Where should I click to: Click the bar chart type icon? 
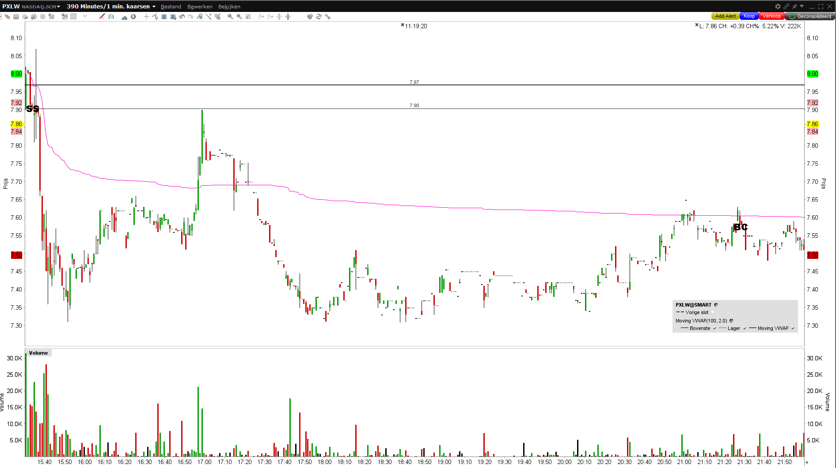coord(111,16)
